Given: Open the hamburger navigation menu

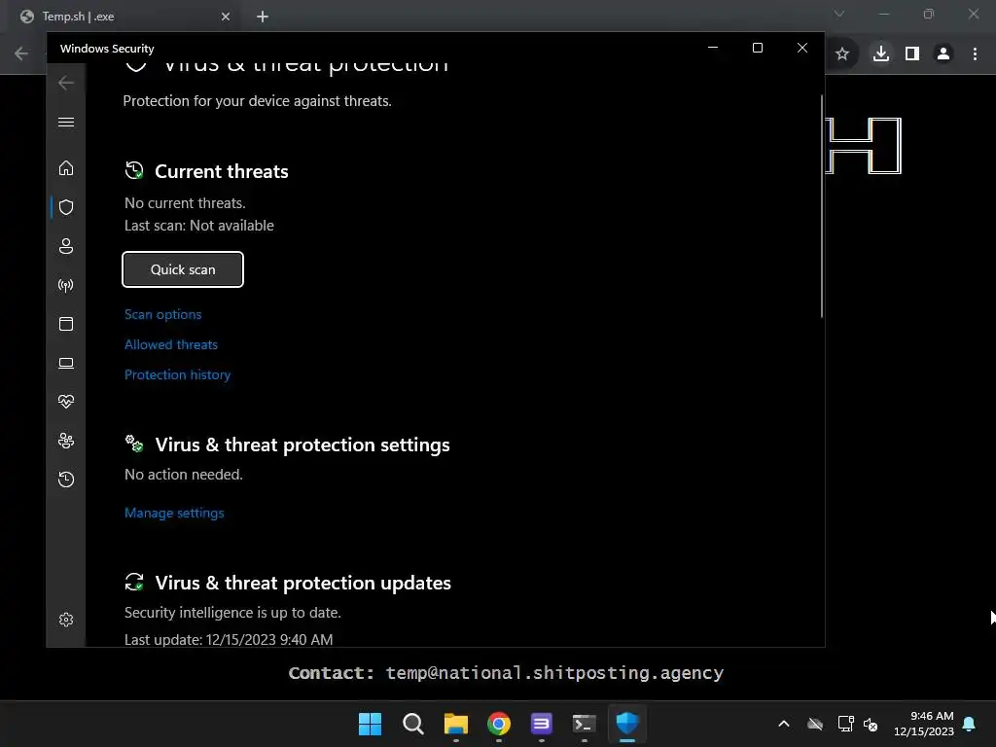Looking at the screenshot, I should [x=66, y=122].
